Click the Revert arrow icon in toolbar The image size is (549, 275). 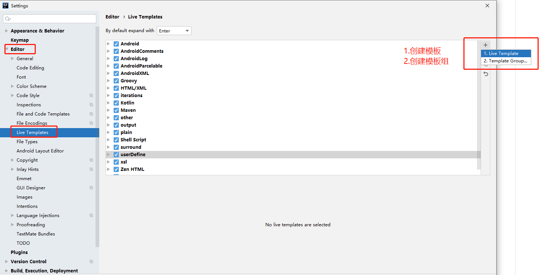(486, 74)
